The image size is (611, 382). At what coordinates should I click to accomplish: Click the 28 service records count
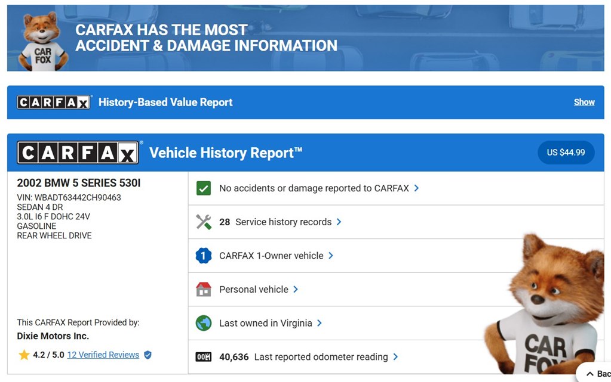(225, 222)
